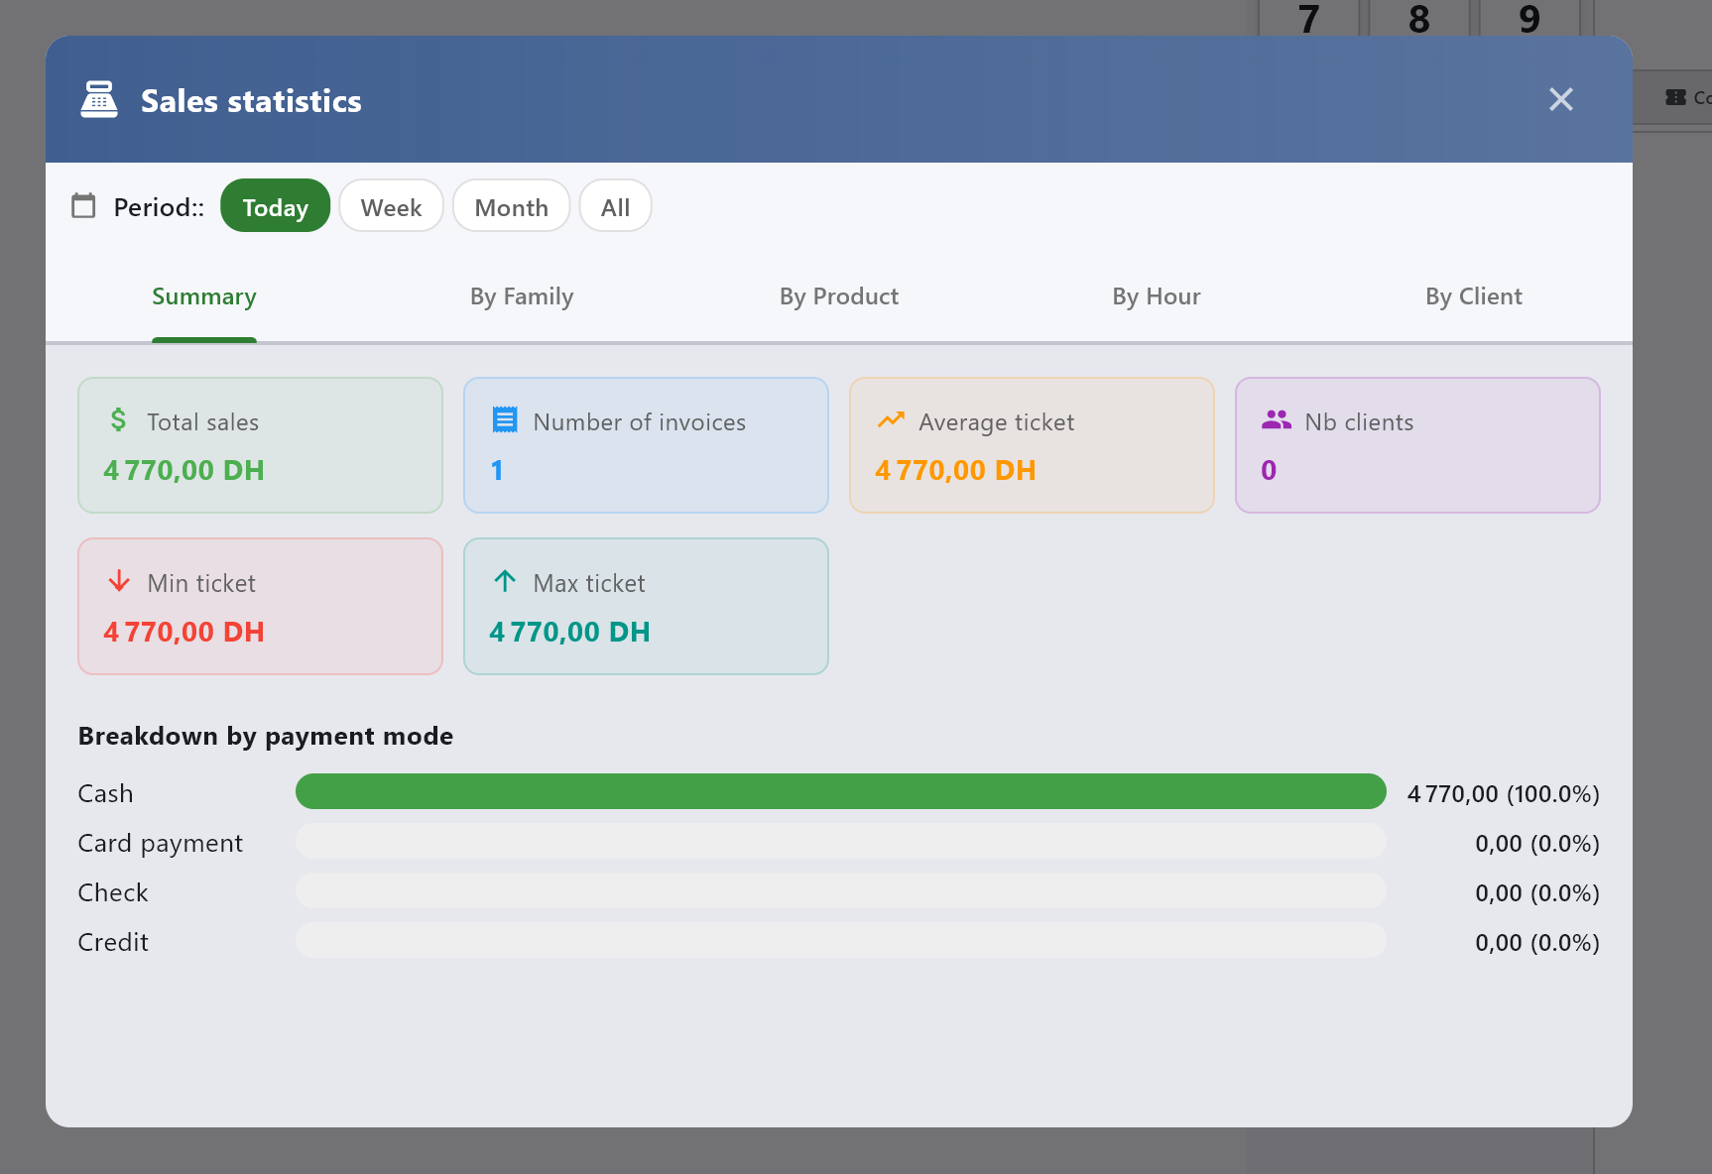1712x1174 pixels.
Task: Click the orange trending-up Average ticket icon
Action: click(x=891, y=420)
